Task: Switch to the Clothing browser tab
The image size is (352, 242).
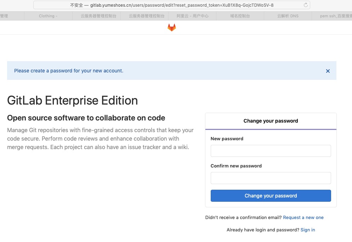Action: [48, 16]
